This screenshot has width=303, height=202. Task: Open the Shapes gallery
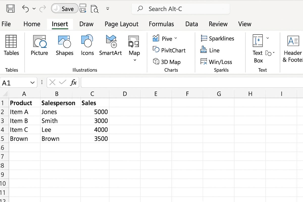pos(64,45)
